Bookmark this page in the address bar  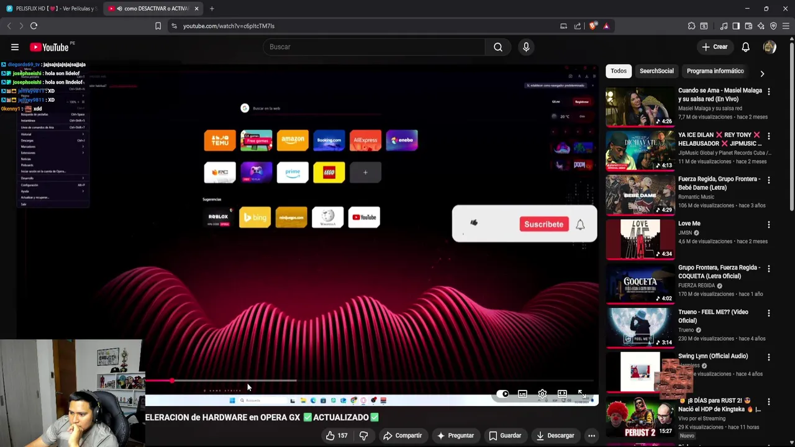point(158,26)
